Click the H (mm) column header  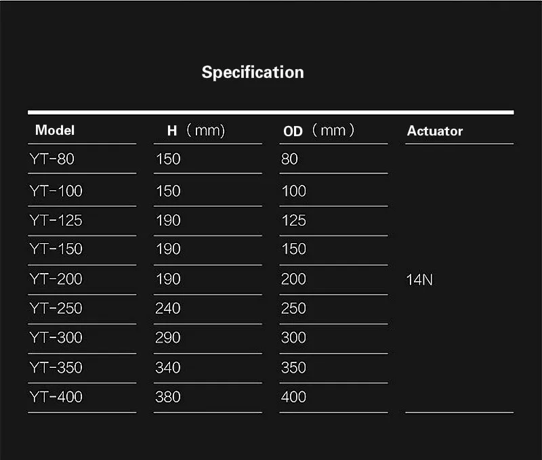tap(196, 131)
